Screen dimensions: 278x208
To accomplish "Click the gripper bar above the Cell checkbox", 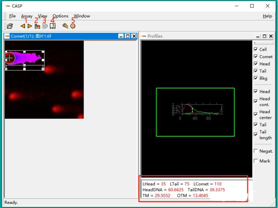I will tap(264, 43).
